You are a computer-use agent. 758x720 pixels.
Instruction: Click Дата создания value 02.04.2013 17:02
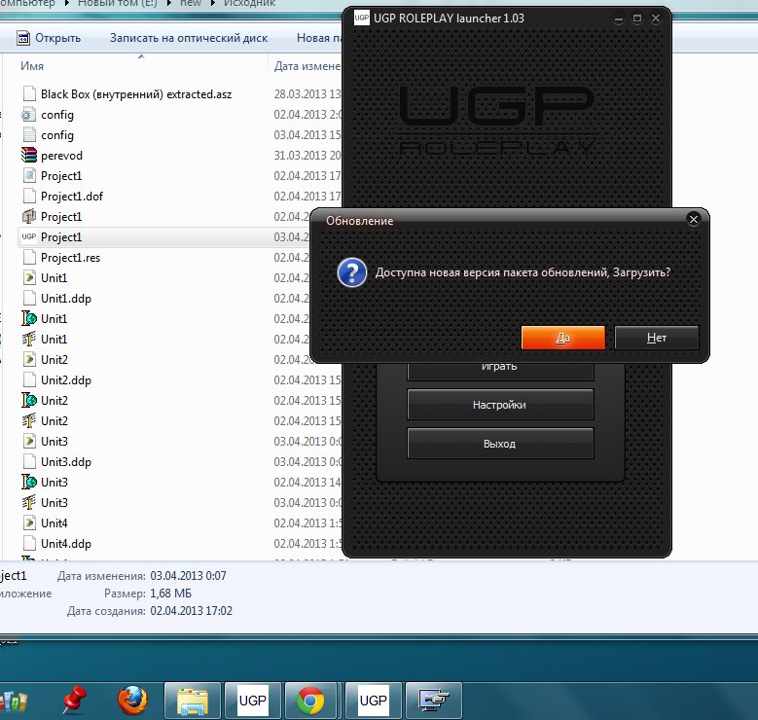point(191,611)
